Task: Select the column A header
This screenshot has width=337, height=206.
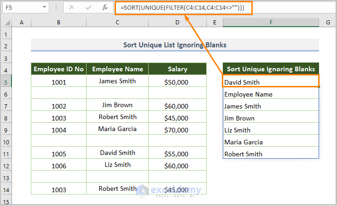Action: coord(22,23)
